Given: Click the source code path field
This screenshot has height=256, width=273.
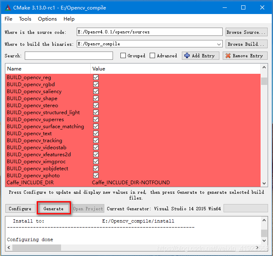Looking at the screenshot, I should coord(150,32).
